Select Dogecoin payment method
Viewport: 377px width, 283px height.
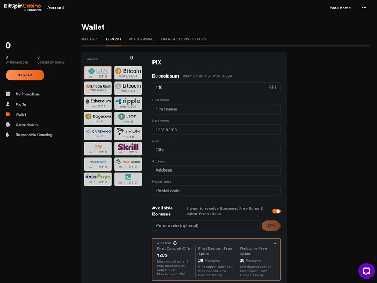pyautogui.click(x=98, y=118)
